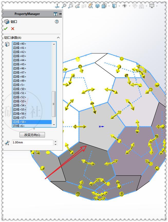This screenshot has height=222, width=168.
Task: Click the View Settings monitor icon
Action: 152,6
